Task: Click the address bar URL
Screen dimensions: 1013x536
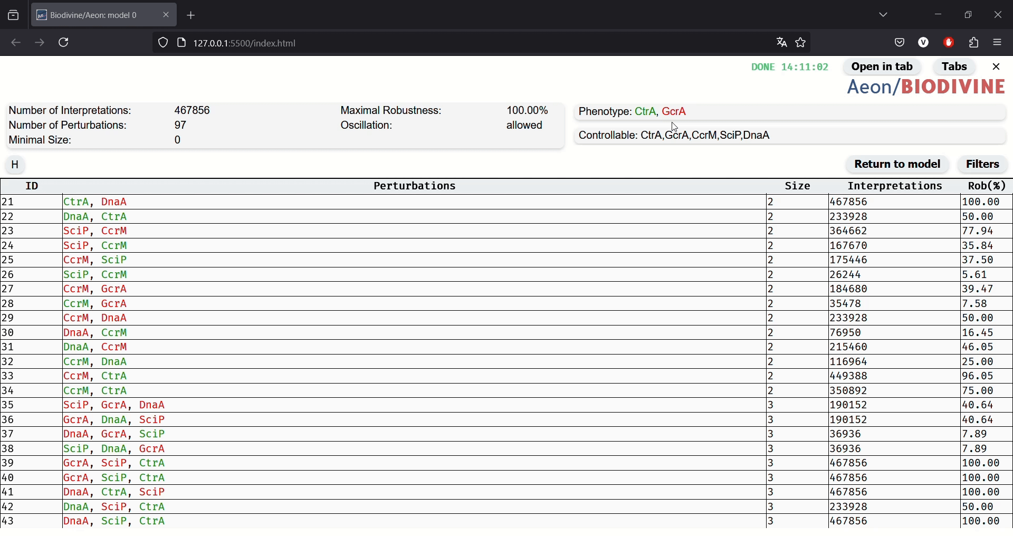Action: 245,43
